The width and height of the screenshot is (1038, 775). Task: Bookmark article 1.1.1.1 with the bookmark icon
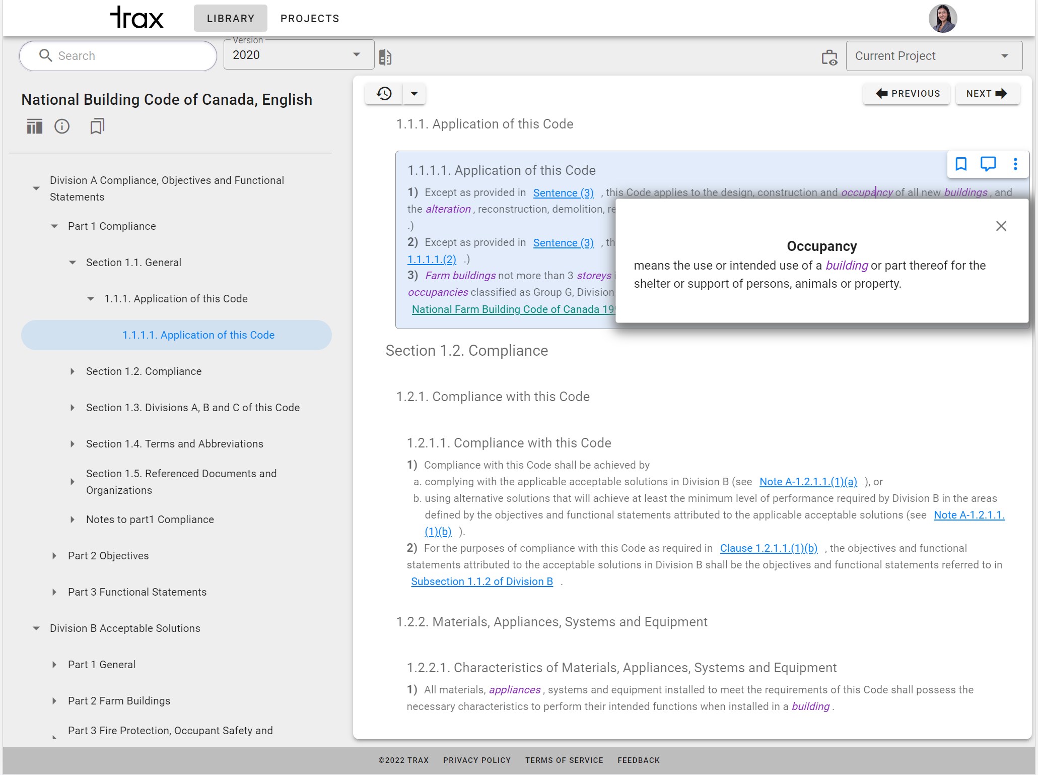coord(961,164)
